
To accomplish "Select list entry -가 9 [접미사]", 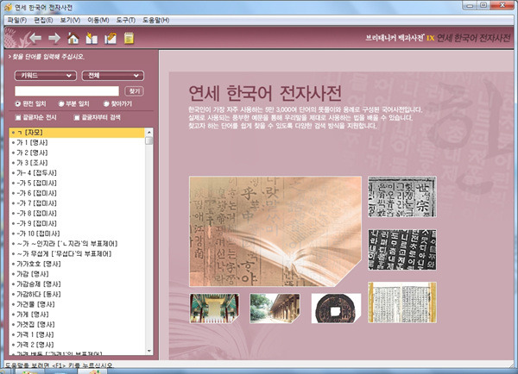I will point(77,223).
